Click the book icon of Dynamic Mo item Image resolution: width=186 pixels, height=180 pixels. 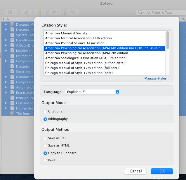[x=12, y=24]
